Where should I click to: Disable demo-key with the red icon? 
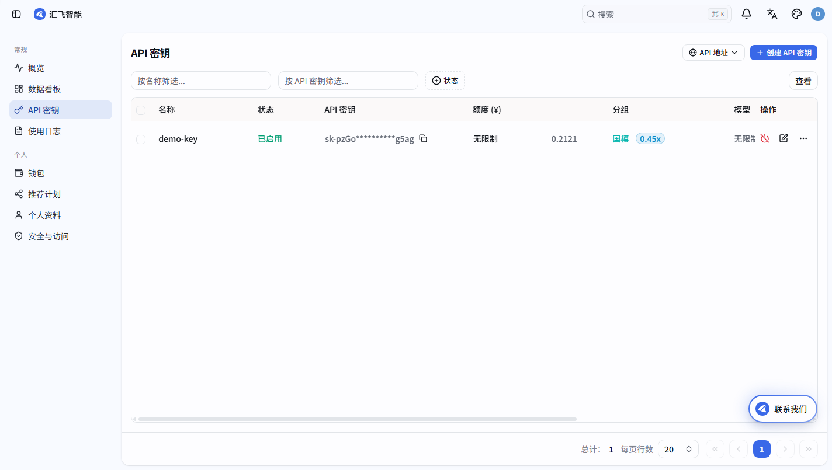(765, 138)
